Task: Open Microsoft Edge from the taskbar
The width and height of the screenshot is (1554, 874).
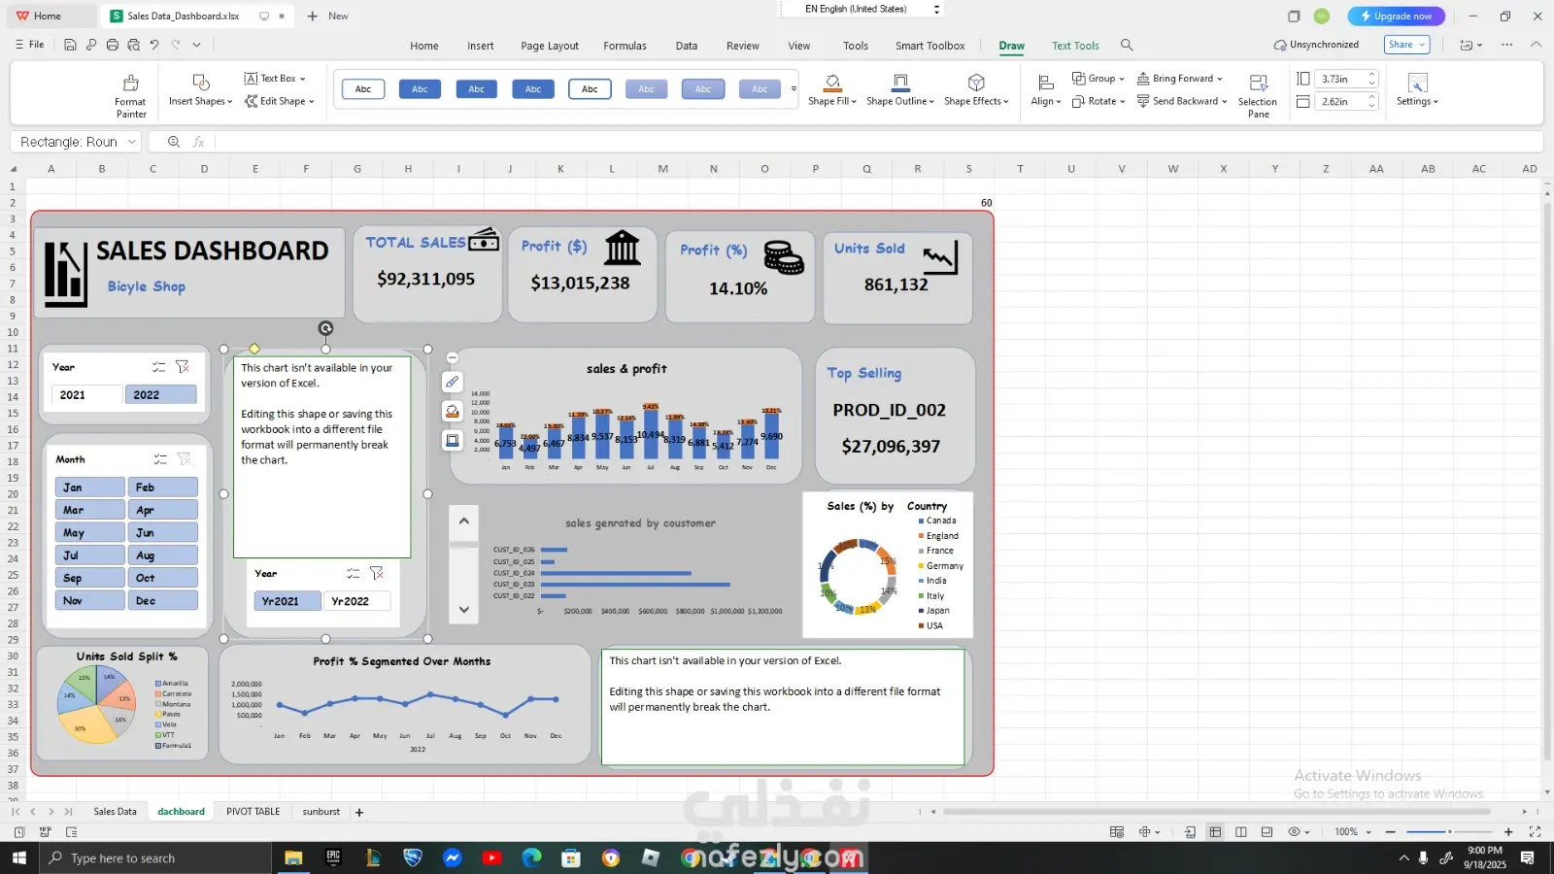Action: [531, 857]
